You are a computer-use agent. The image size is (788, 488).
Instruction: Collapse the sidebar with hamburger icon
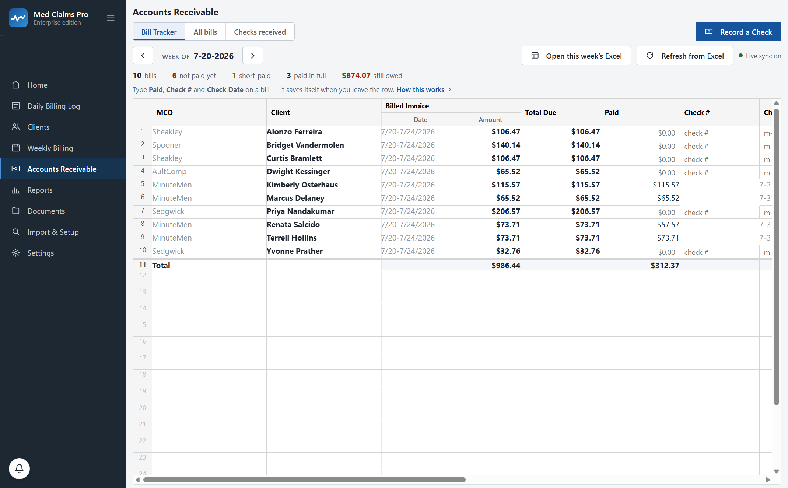tap(111, 18)
